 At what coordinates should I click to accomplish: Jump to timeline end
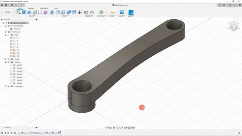coord(15,133)
